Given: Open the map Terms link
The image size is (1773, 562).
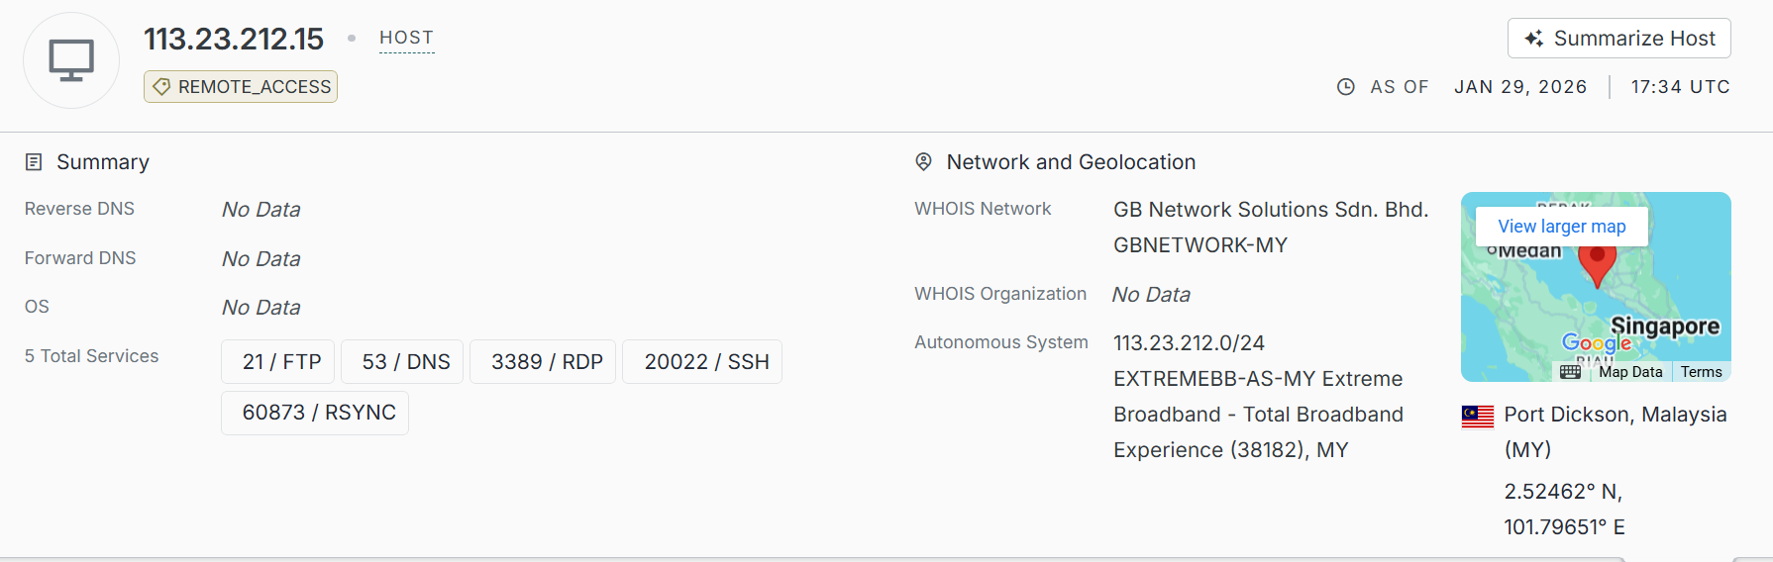Looking at the screenshot, I should pyautogui.click(x=1701, y=372).
